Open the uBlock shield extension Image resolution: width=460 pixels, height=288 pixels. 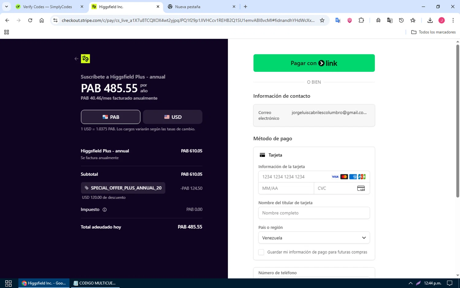pos(350,20)
